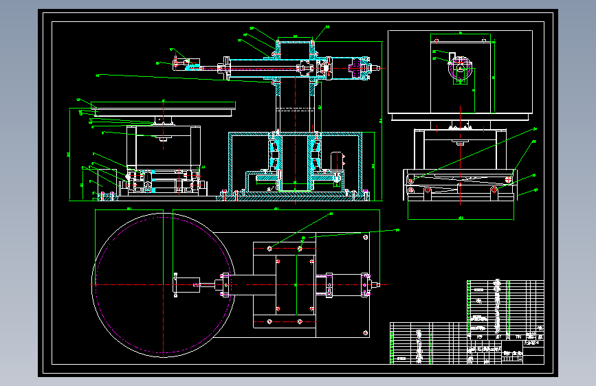This screenshot has height=386, width=596.
Task: Select the tall parts list table above title block
Action: (505, 310)
